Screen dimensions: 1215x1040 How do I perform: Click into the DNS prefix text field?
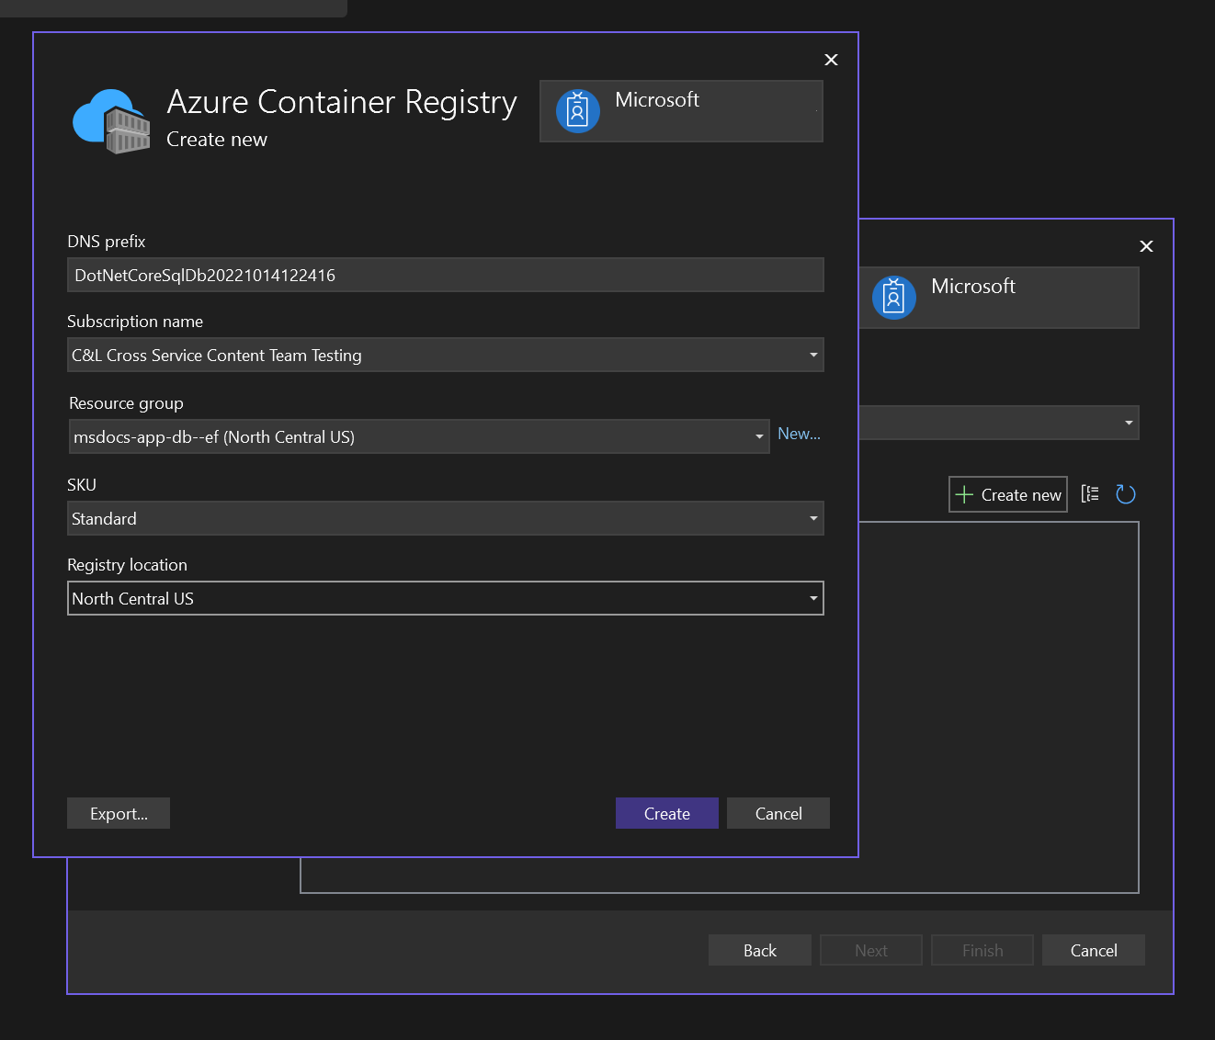pos(445,276)
